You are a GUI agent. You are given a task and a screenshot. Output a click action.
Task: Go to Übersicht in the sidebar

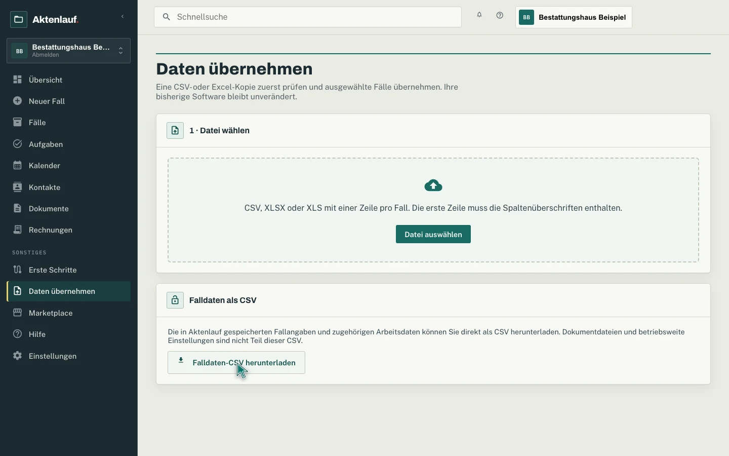[68, 80]
